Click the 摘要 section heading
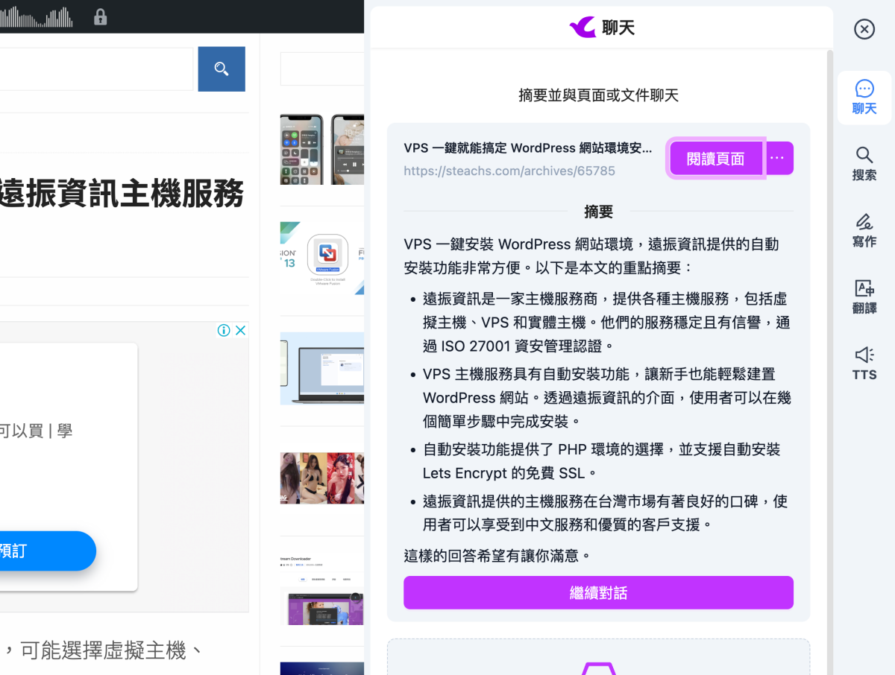The width and height of the screenshot is (895, 675). pyautogui.click(x=598, y=212)
